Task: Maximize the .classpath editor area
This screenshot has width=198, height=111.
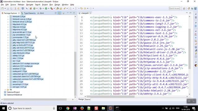Action: click(190, 13)
